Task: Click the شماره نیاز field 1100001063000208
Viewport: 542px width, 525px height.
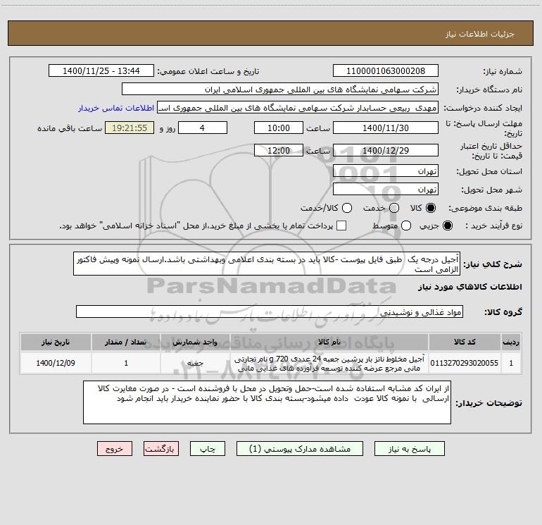Action: [x=386, y=71]
